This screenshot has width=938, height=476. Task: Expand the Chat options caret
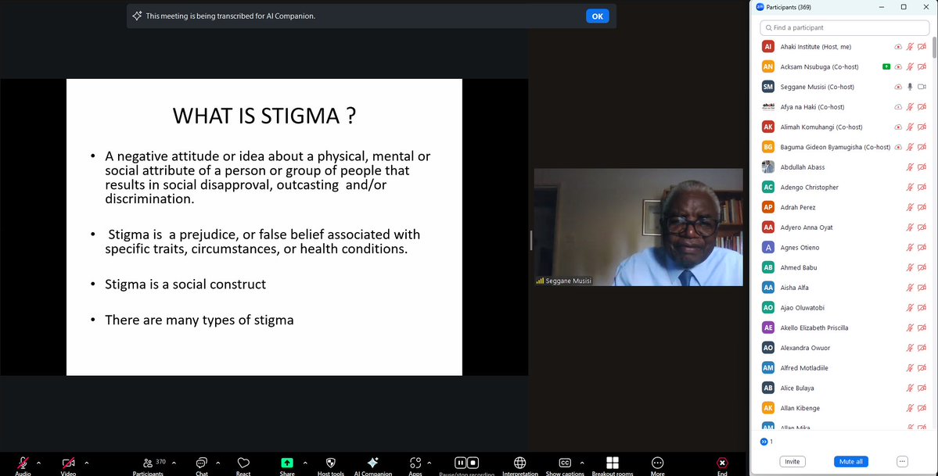pyautogui.click(x=217, y=463)
